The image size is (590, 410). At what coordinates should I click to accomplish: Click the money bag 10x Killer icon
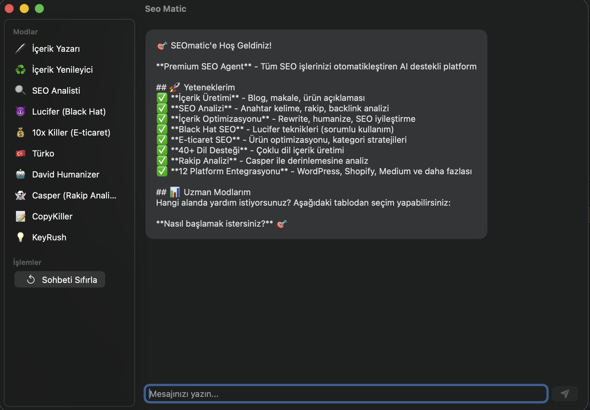(x=20, y=132)
